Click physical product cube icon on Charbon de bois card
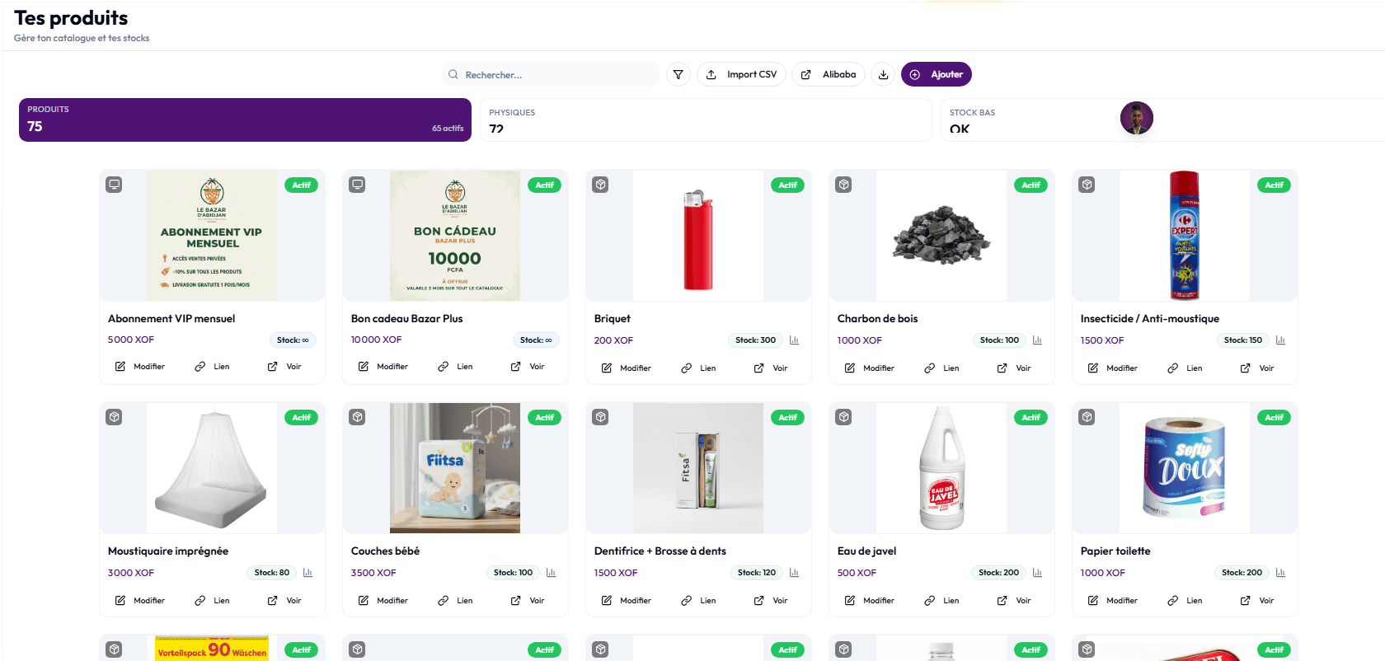 843,185
